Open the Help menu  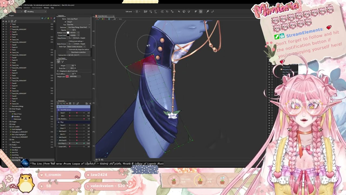pyautogui.click(x=52, y=8)
